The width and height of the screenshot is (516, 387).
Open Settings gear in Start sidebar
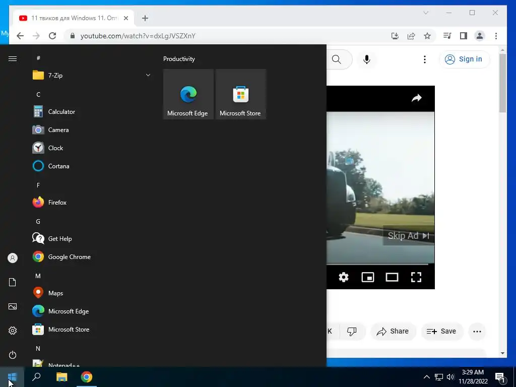point(13,331)
